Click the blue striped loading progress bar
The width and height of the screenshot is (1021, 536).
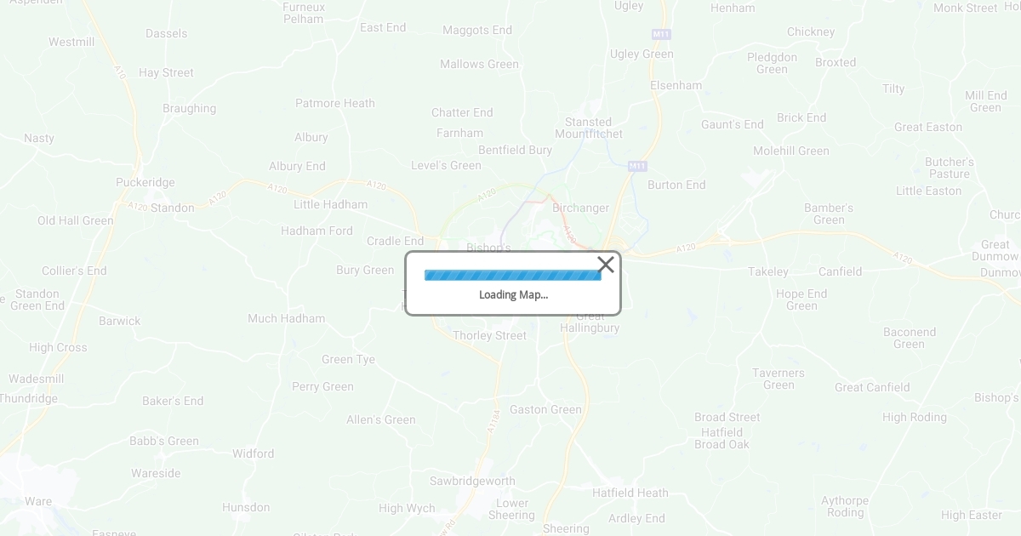pos(513,275)
